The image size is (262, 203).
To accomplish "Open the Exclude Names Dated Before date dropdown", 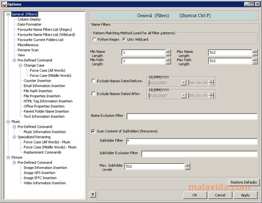I will click(x=183, y=83).
